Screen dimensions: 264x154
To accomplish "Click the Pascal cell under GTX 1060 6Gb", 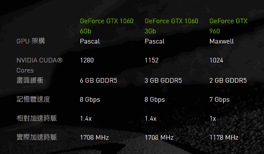I will 90,41.
